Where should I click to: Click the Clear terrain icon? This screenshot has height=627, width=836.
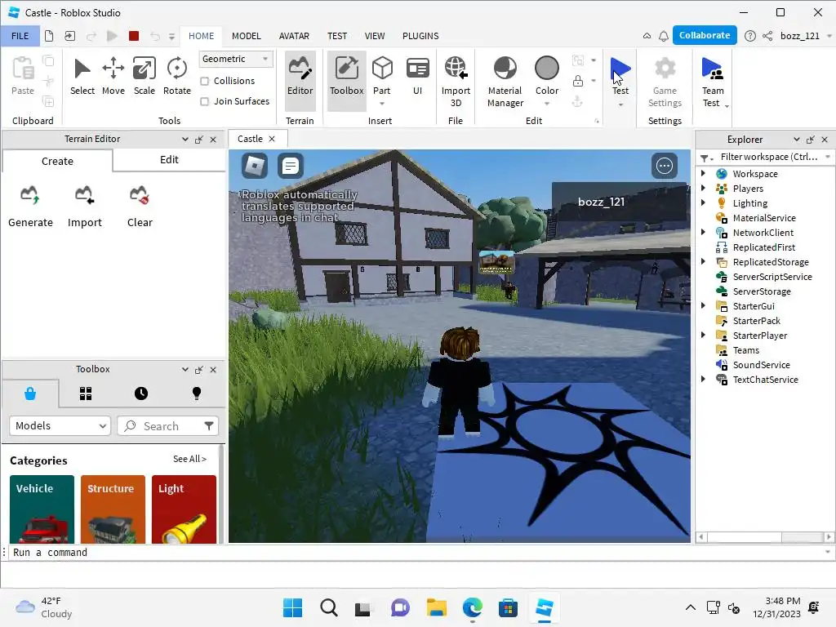[140, 207]
